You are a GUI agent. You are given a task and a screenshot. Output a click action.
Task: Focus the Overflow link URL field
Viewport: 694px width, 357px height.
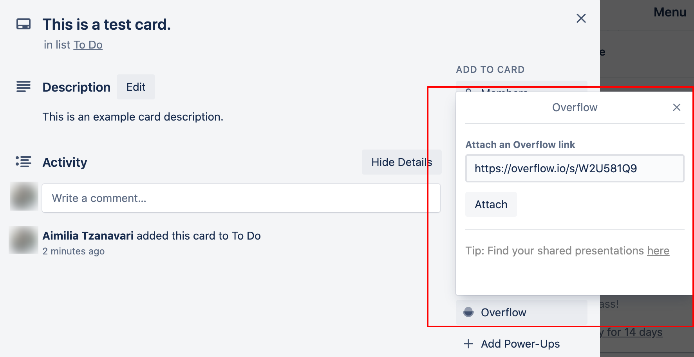pyautogui.click(x=575, y=168)
